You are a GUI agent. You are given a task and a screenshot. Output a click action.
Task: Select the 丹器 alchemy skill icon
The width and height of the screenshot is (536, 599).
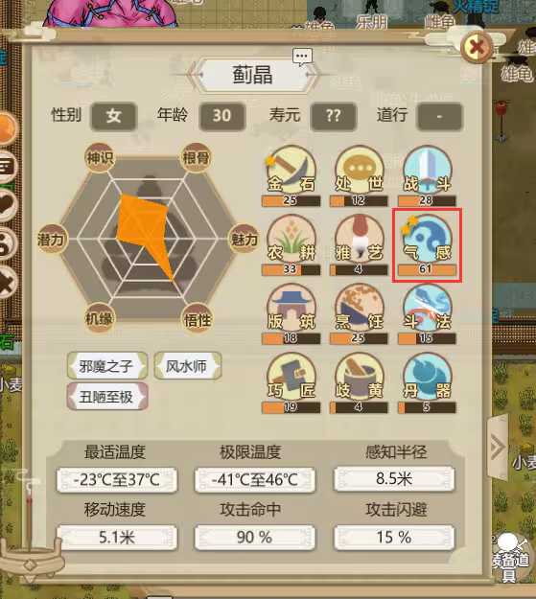[427, 377]
